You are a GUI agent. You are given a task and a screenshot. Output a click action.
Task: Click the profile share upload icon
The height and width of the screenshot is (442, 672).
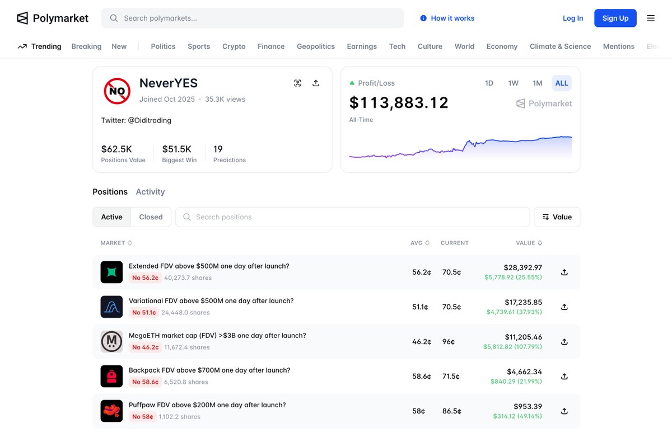316,83
